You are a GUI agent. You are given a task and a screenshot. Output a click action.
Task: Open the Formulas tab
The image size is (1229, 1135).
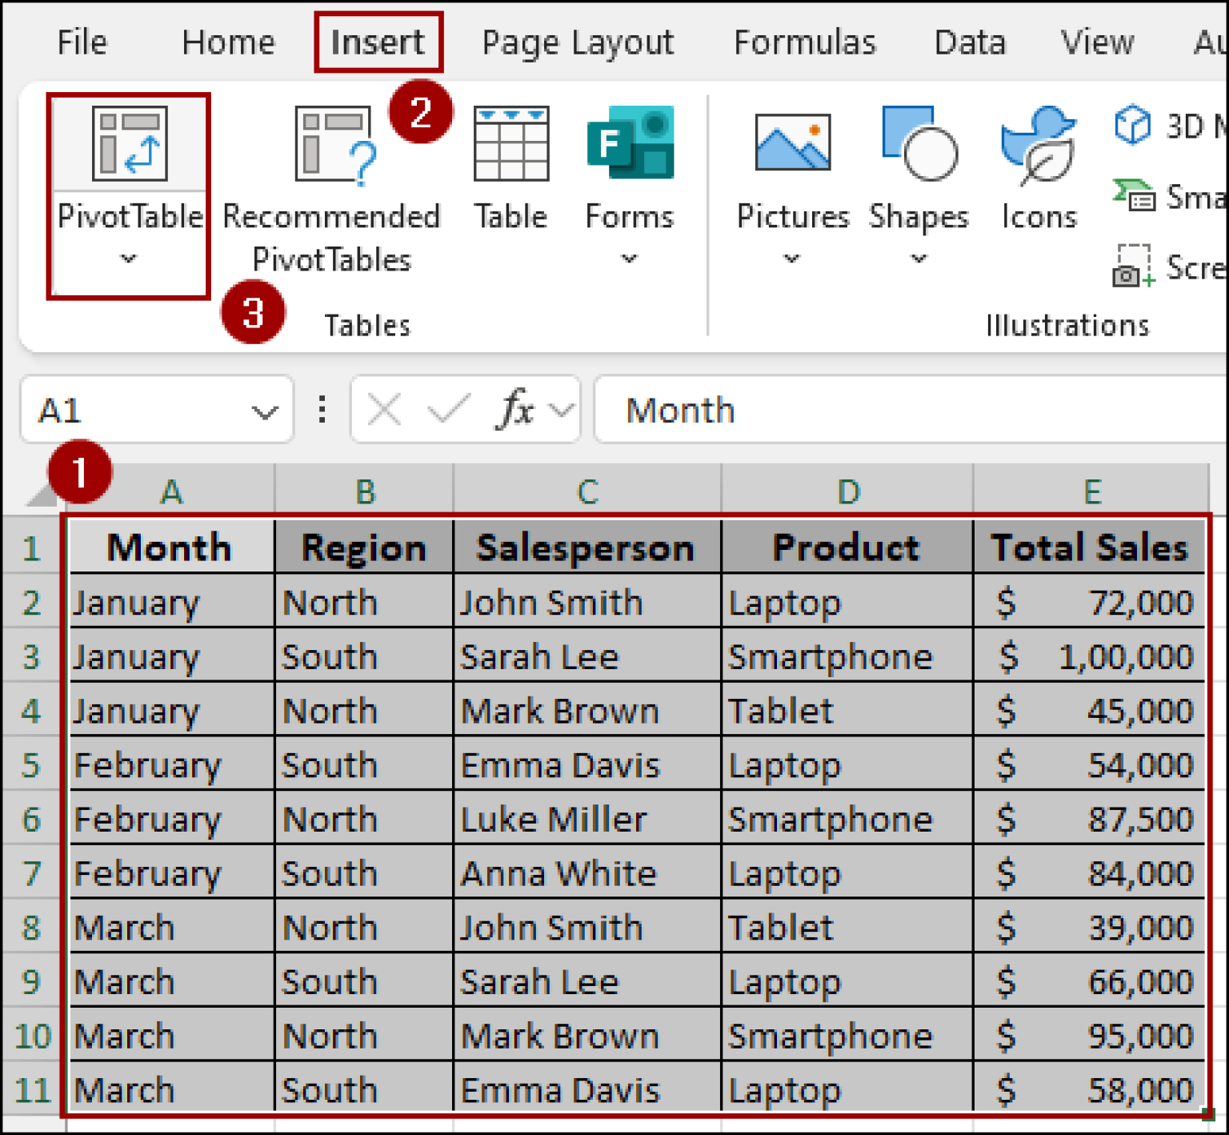(x=804, y=42)
